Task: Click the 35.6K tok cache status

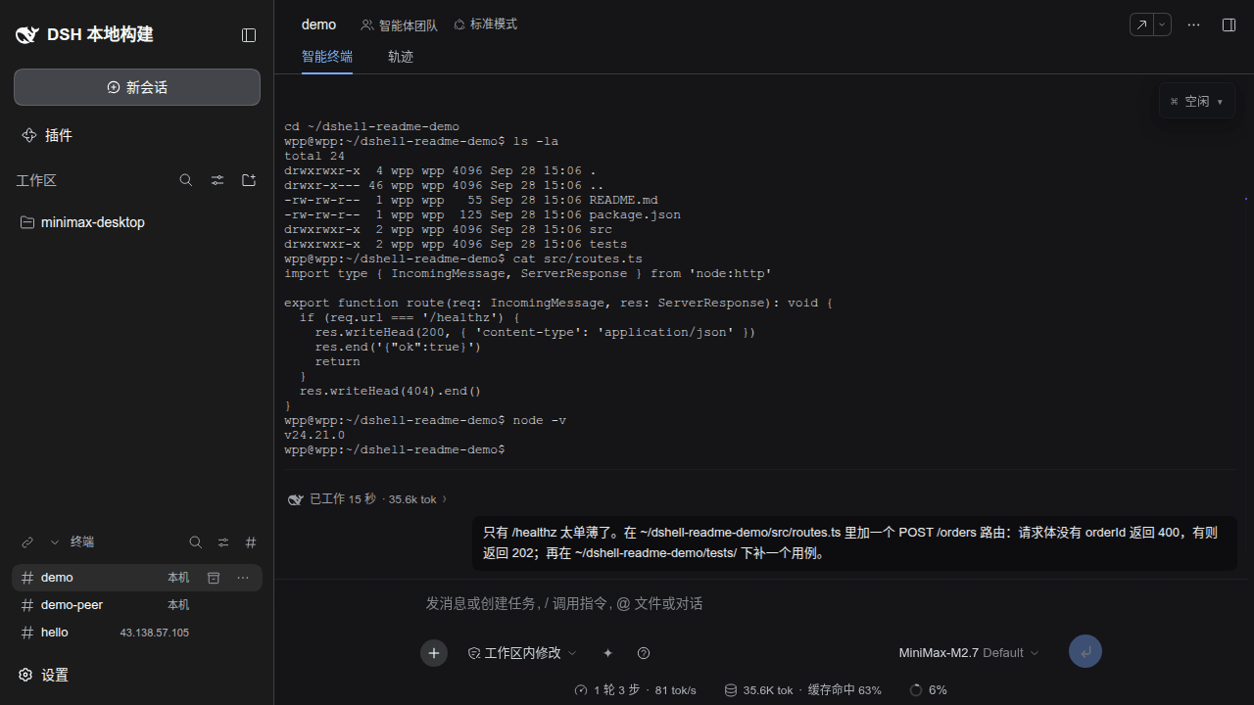Action: [x=802, y=690]
